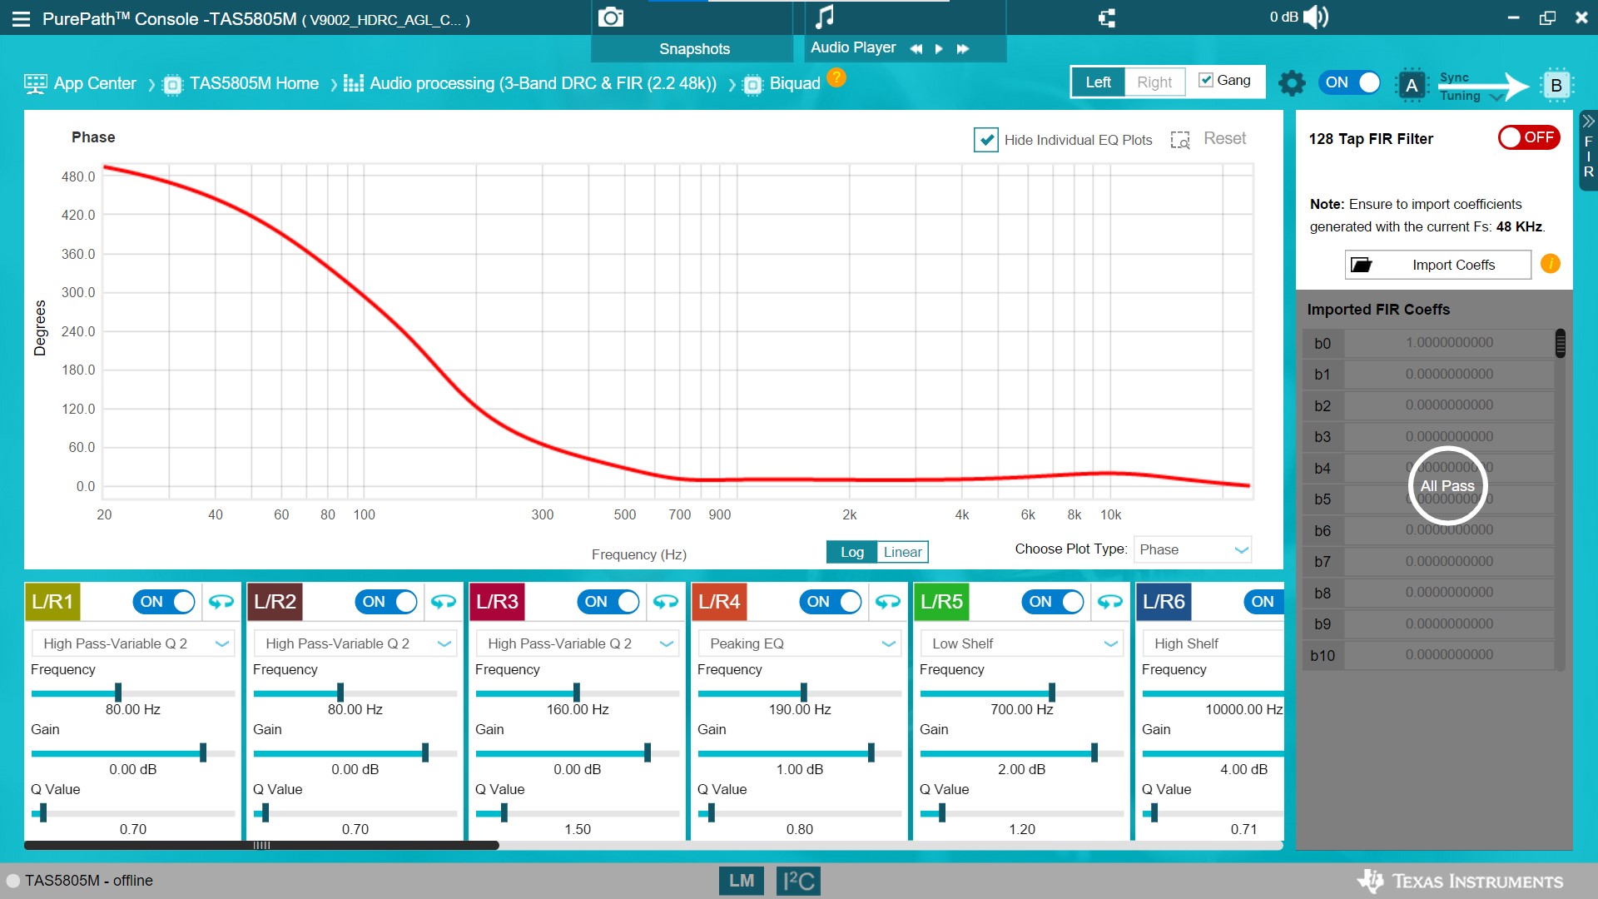Click the zoom-to-region icon beside Reset
The height and width of the screenshot is (899, 1598).
1179,140
